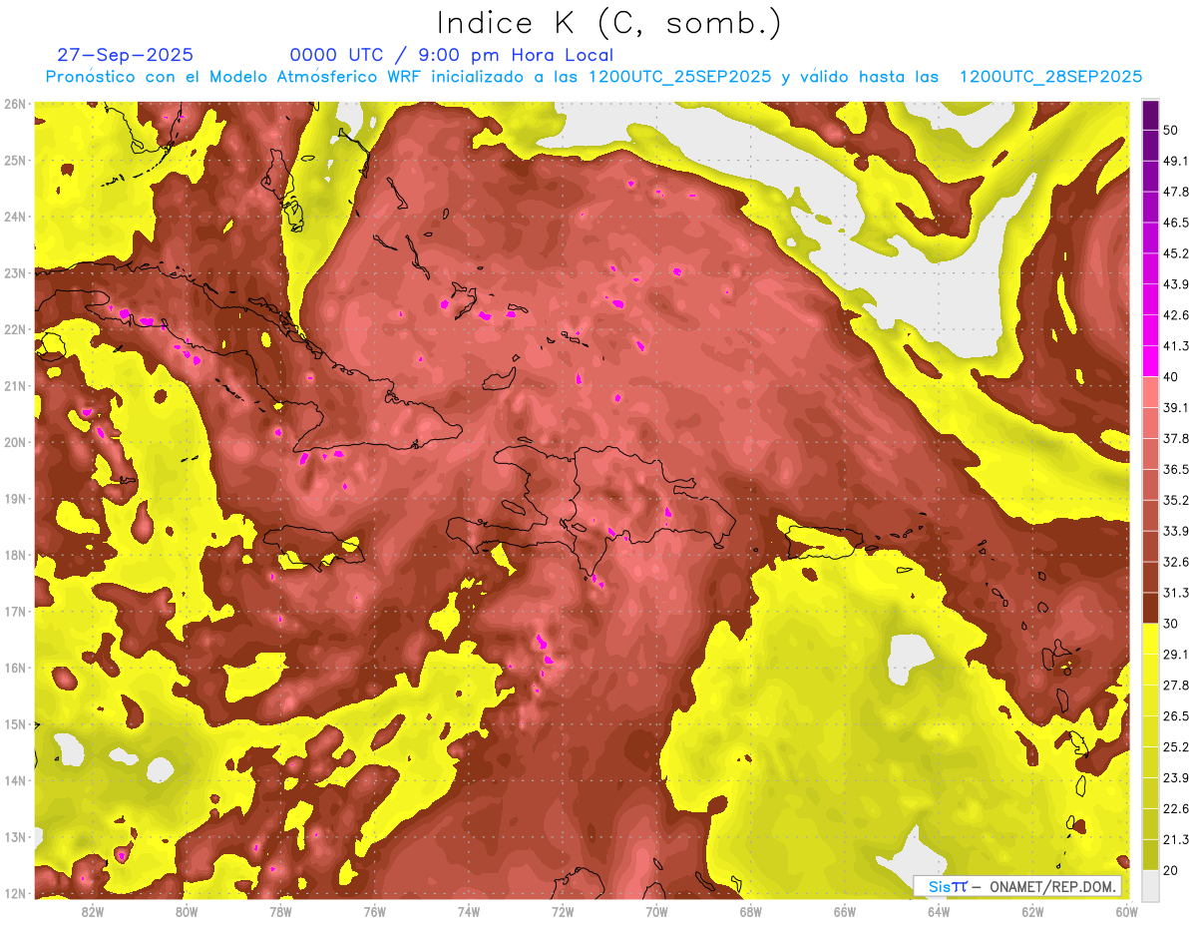The width and height of the screenshot is (1197, 925).
Task: Click the "0000 UTC / 9:00 pm Hora Local" text
Action: [451, 55]
